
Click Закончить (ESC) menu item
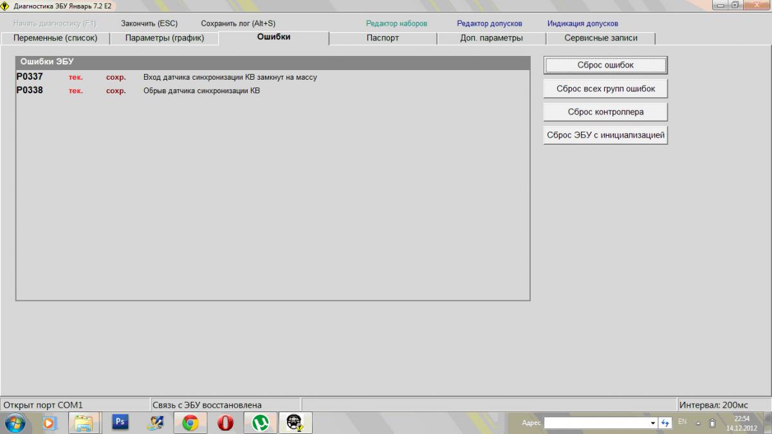click(149, 23)
